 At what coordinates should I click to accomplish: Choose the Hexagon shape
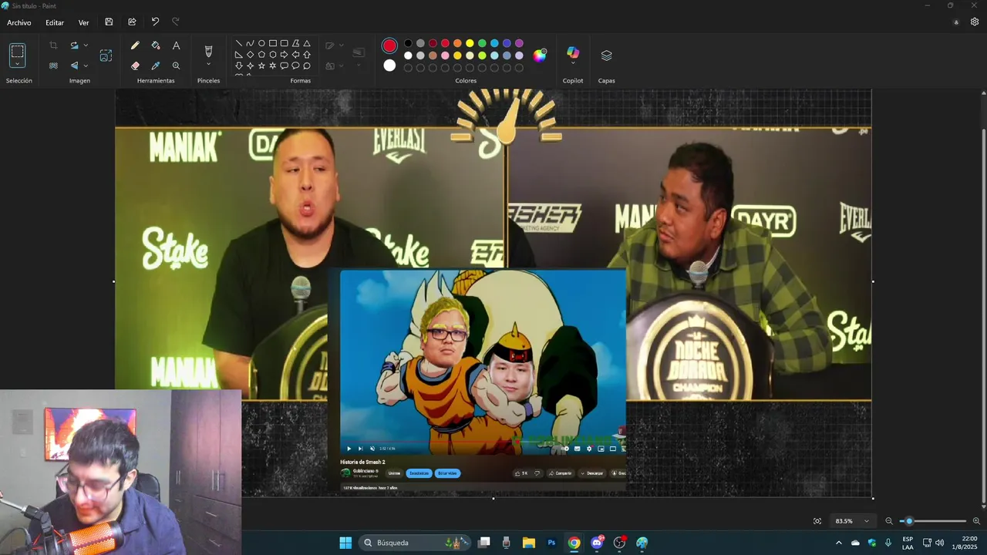click(x=273, y=55)
